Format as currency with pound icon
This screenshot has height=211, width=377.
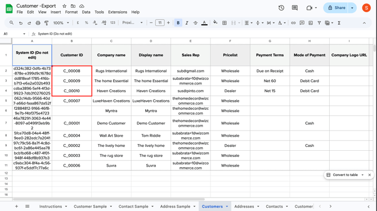click(78, 23)
